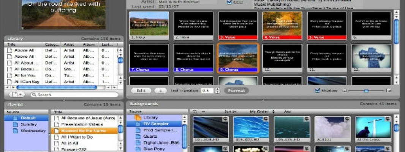Viewport: 405px width, 152px height.
Task: Click the Title column header in Library
Action: click(x=24, y=44)
